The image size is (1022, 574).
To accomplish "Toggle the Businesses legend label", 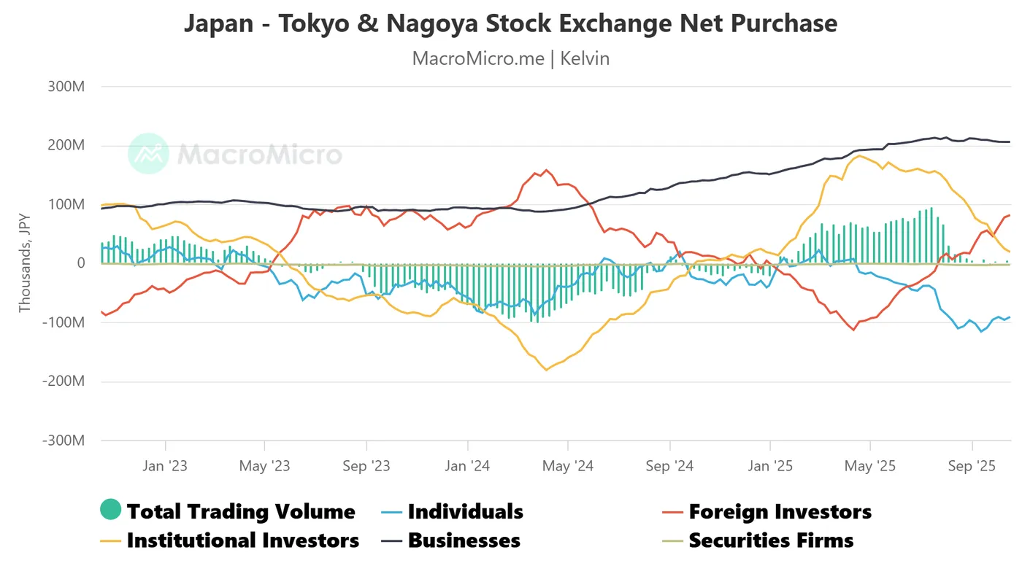I will [x=464, y=540].
